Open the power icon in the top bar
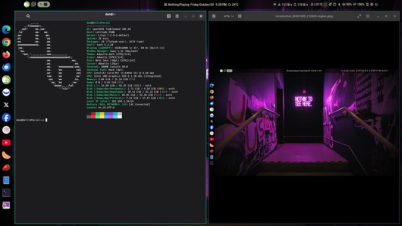 point(376,4)
